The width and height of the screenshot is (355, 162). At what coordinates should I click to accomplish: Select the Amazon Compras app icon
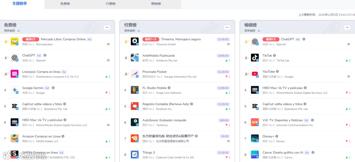click(x=14, y=138)
